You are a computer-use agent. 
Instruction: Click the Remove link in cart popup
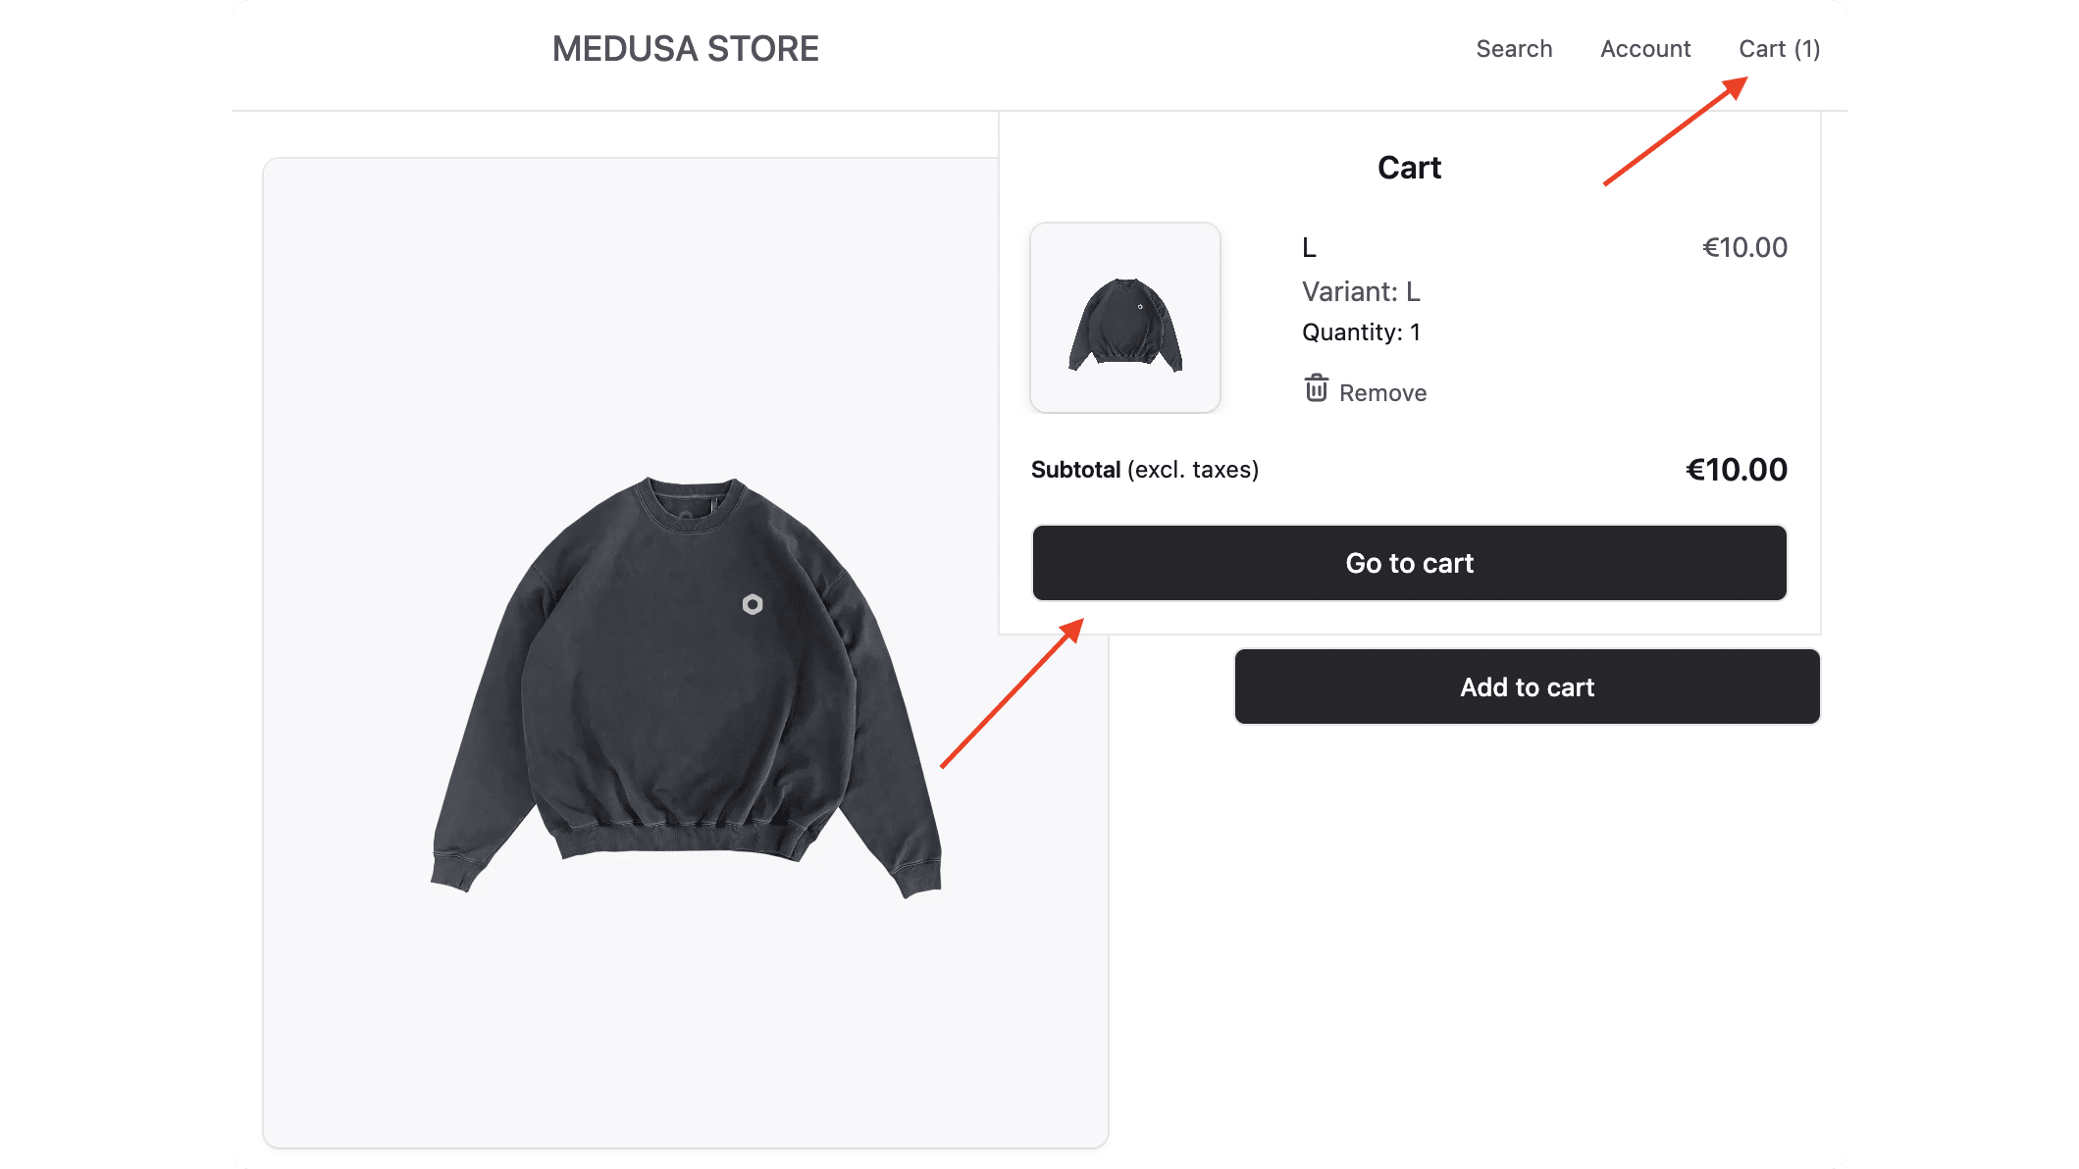tap(1381, 392)
